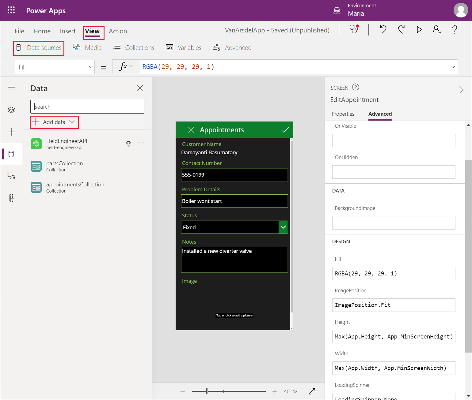The width and height of the screenshot is (472, 400).
Task: Cancel with X icon in Appointments header
Action: click(x=191, y=130)
